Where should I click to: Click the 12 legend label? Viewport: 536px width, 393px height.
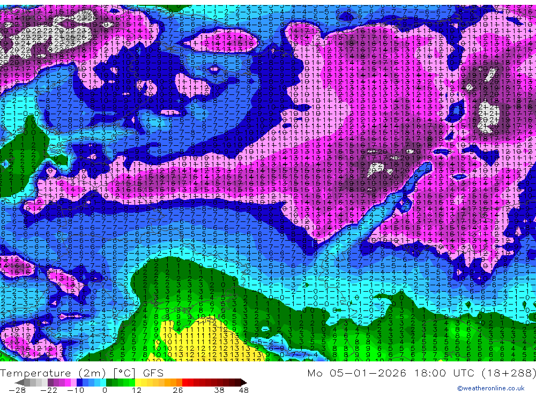click(x=137, y=390)
